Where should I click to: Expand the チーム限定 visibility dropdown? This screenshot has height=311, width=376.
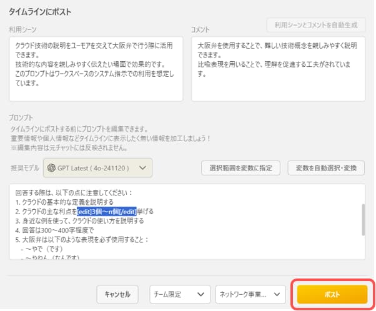[179, 294]
